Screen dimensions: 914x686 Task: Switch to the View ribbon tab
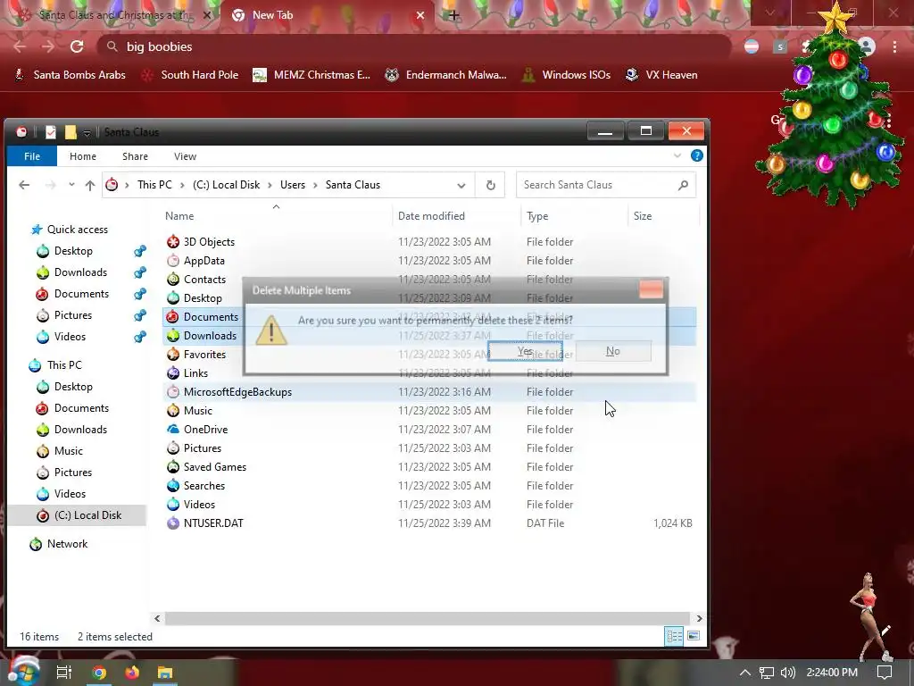click(x=185, y=156)
